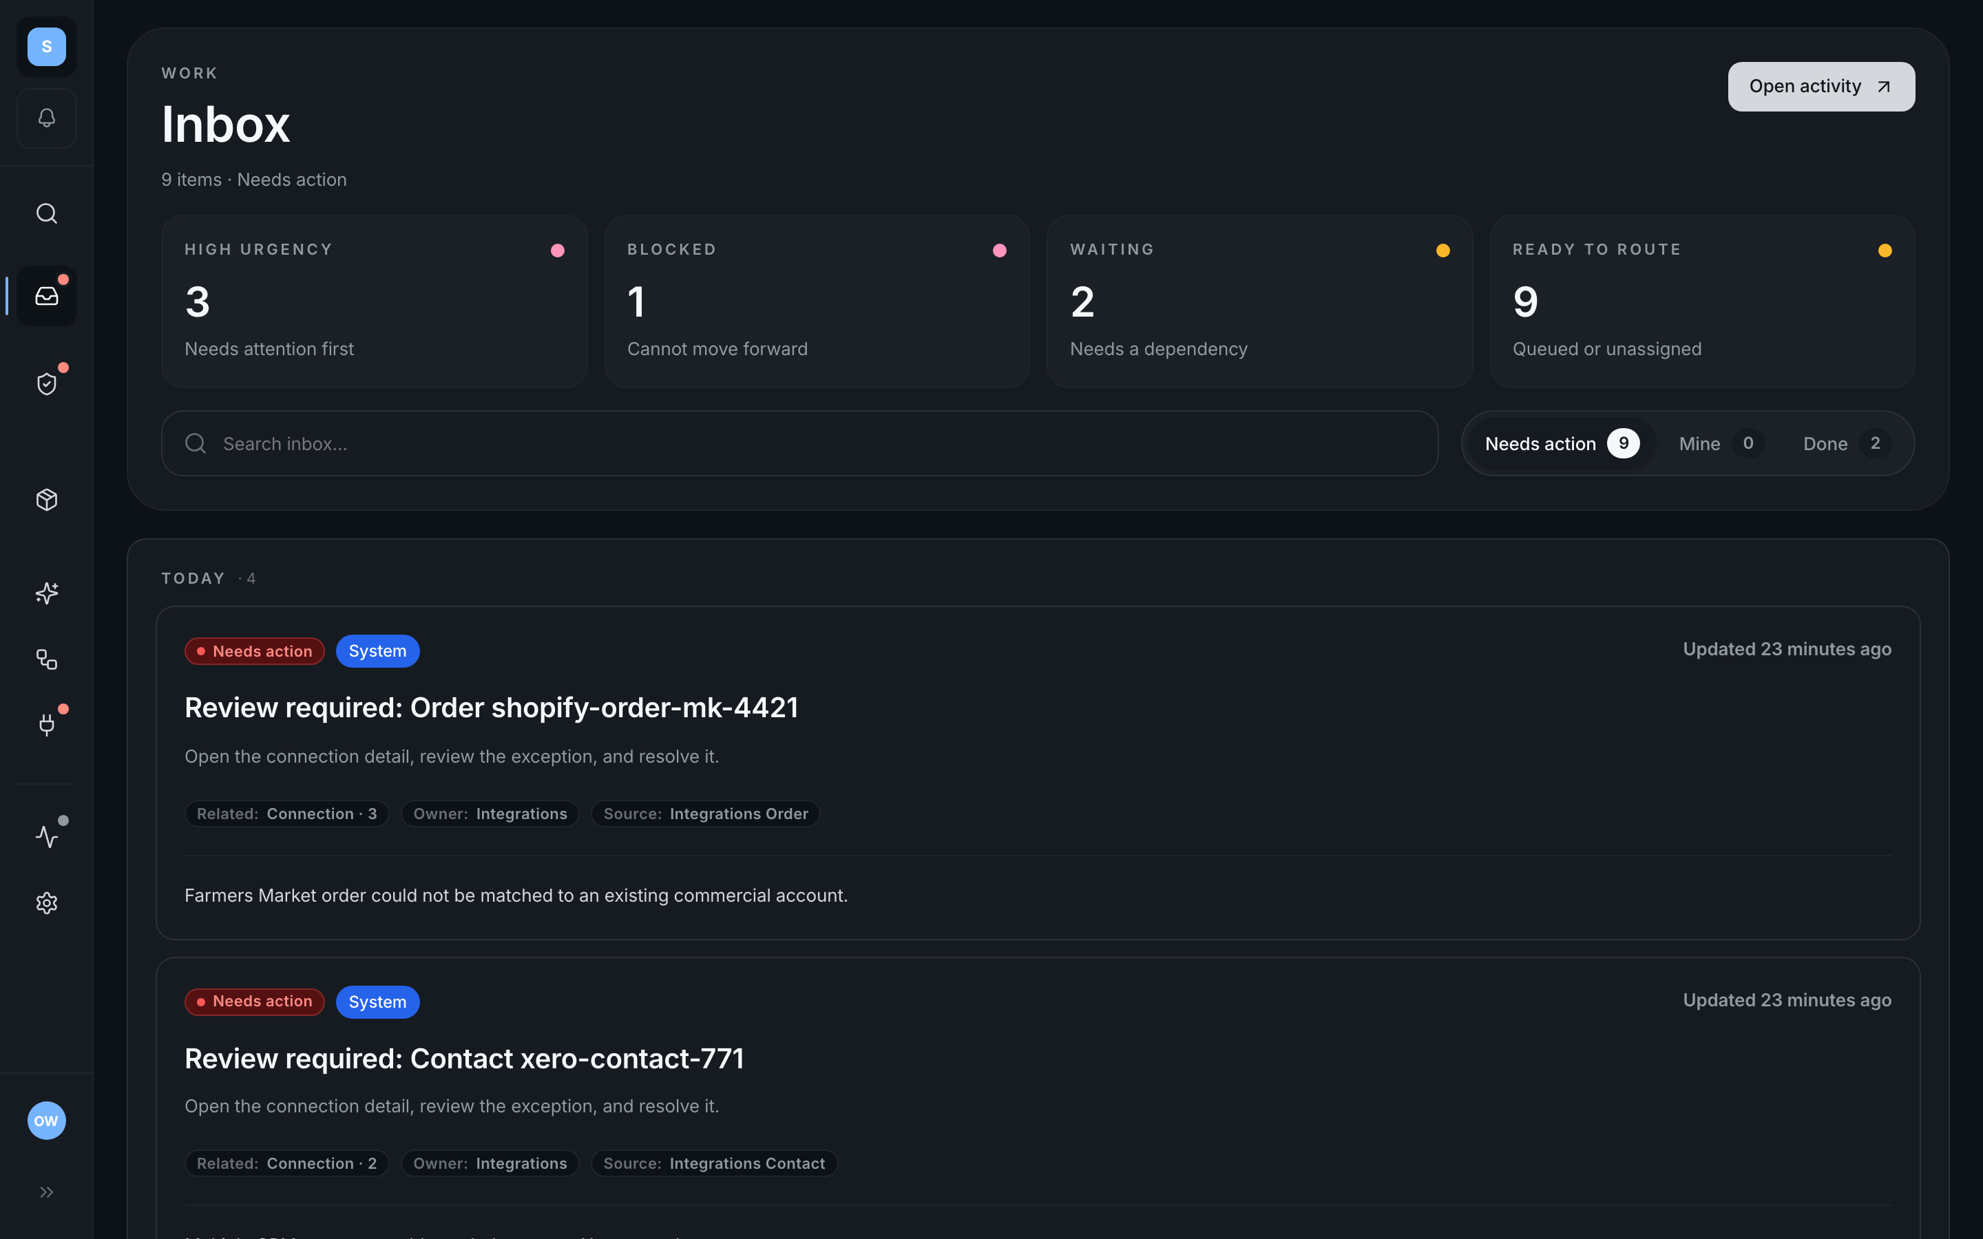This screenshot has height=1239, width=1983.
Task: Click Related: Connection · 3 chip
Action: point(286,814)
